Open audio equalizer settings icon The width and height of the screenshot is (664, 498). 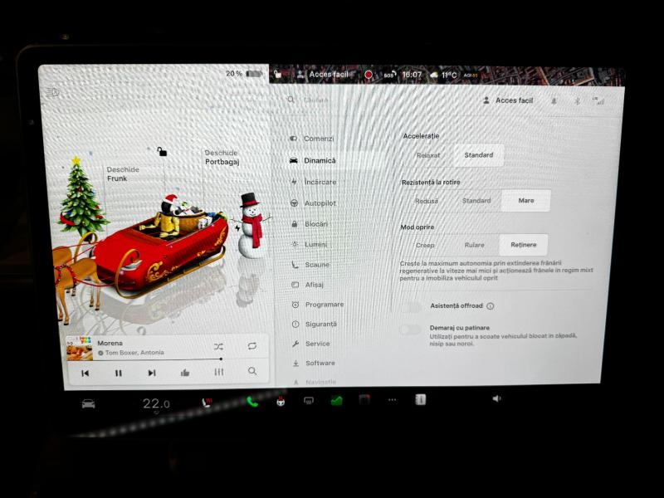219,372
